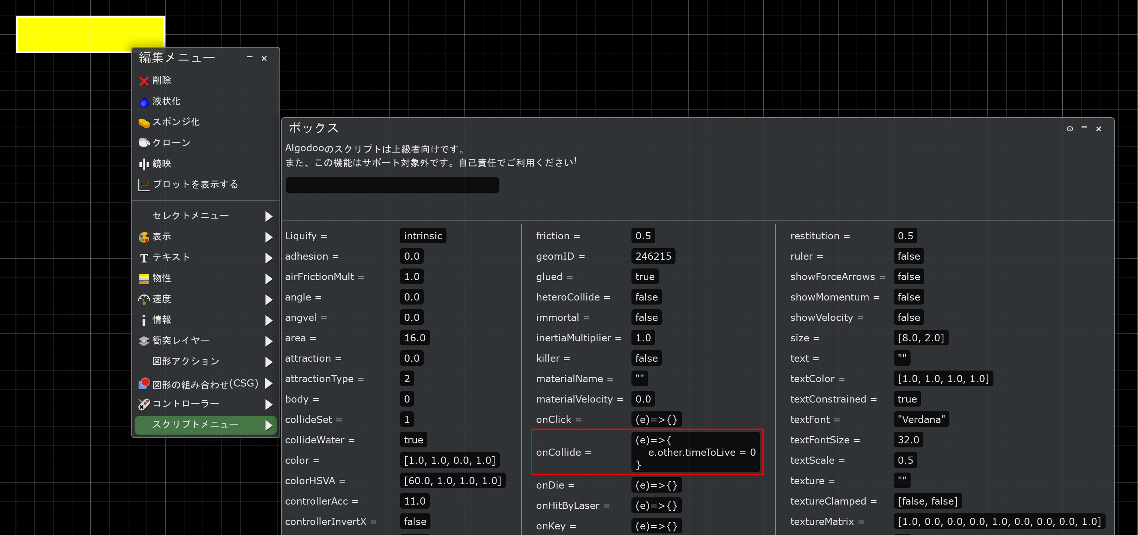Click the Liquify value intrinsic

tap(423, 236)
